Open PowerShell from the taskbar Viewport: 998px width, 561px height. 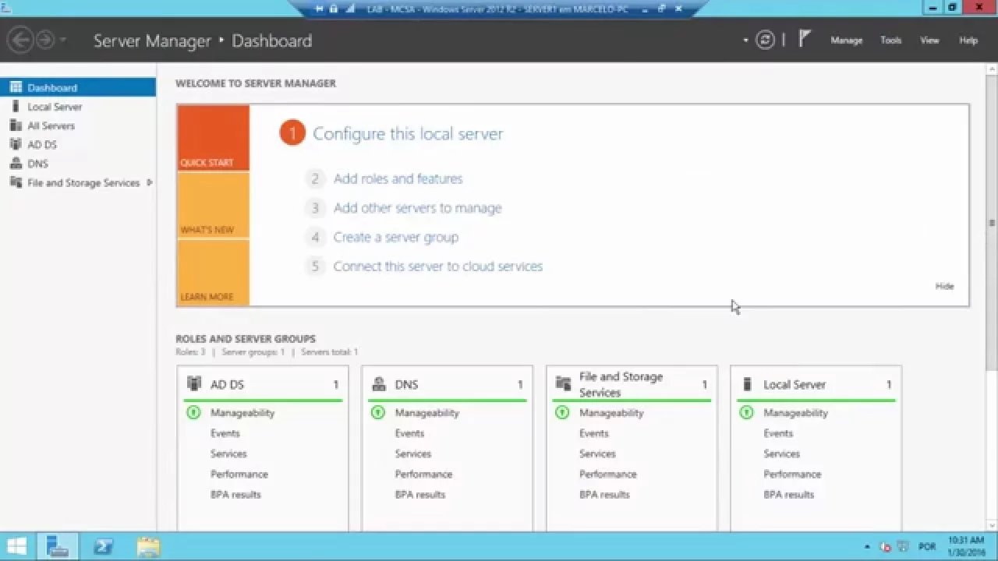[103, 546]
